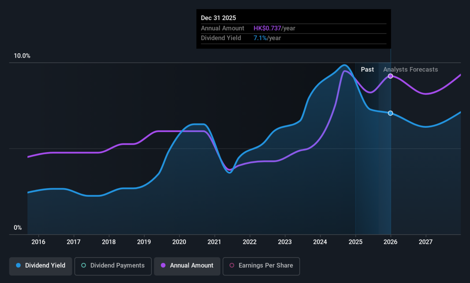
Task: Show the Earnings Per Share series
Action: coord(261,265)
